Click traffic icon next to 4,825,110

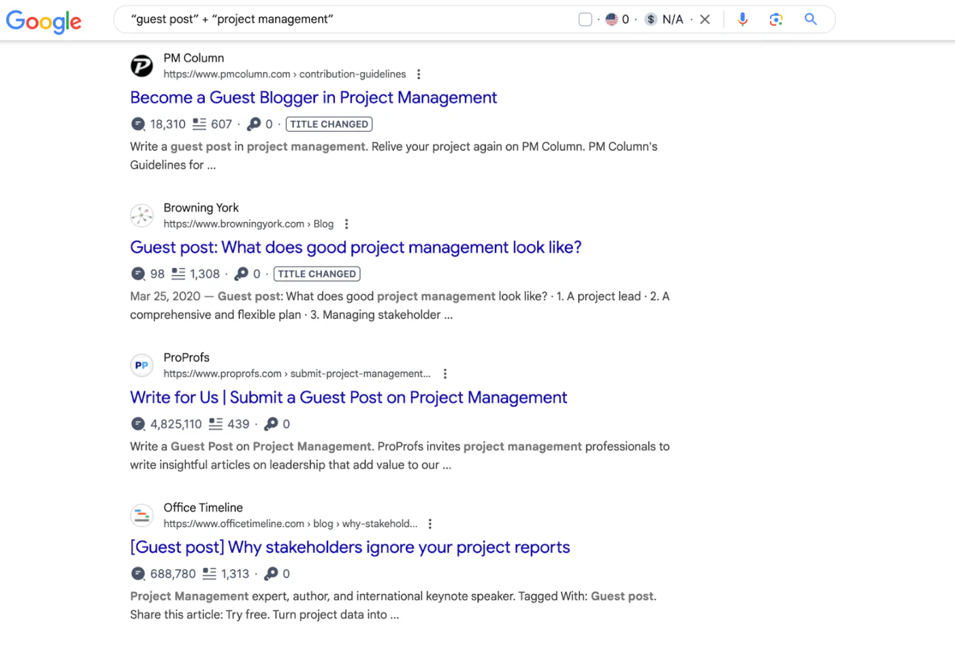[138, 424]
